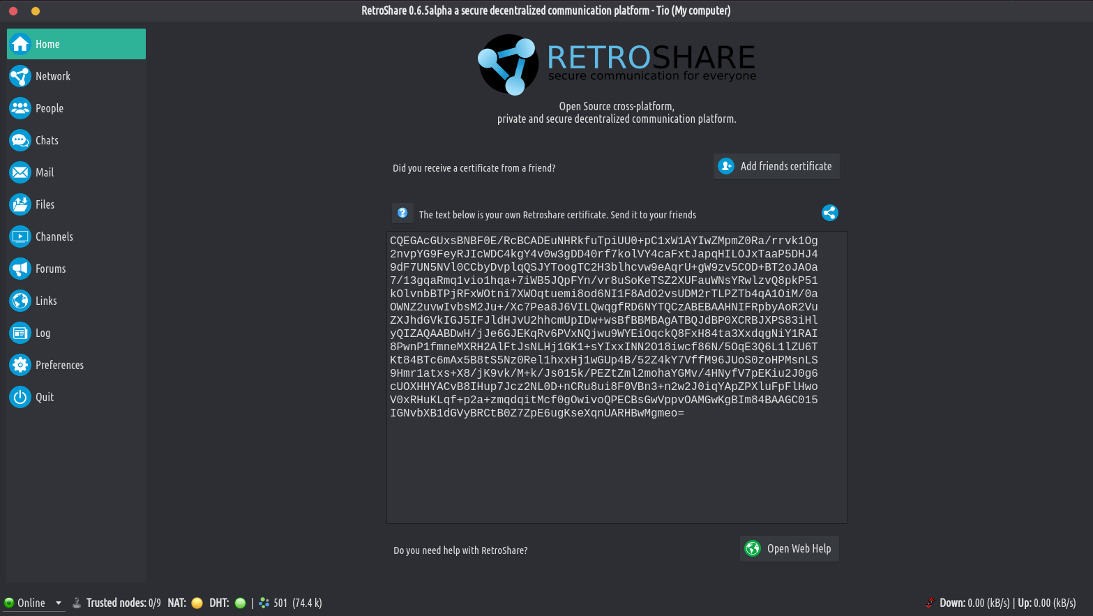Click the NAT status indicator
Image resolution: width=1093 pixels, height=616 pixels.
pos(197,603)
